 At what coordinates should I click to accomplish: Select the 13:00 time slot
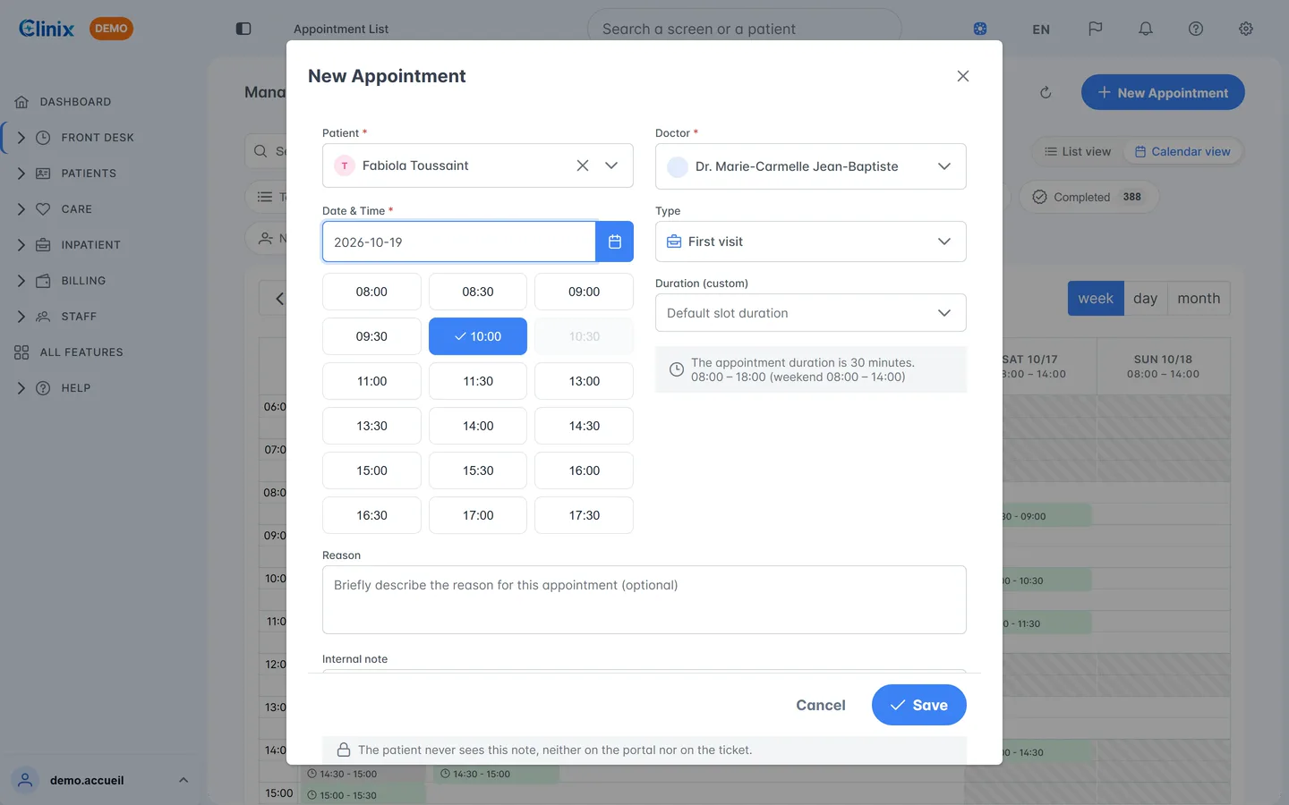pos(584,381)
